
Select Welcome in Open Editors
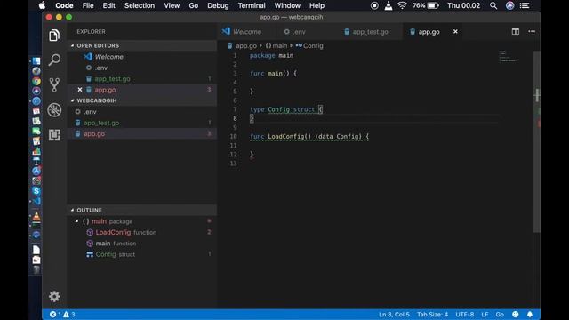142,57
